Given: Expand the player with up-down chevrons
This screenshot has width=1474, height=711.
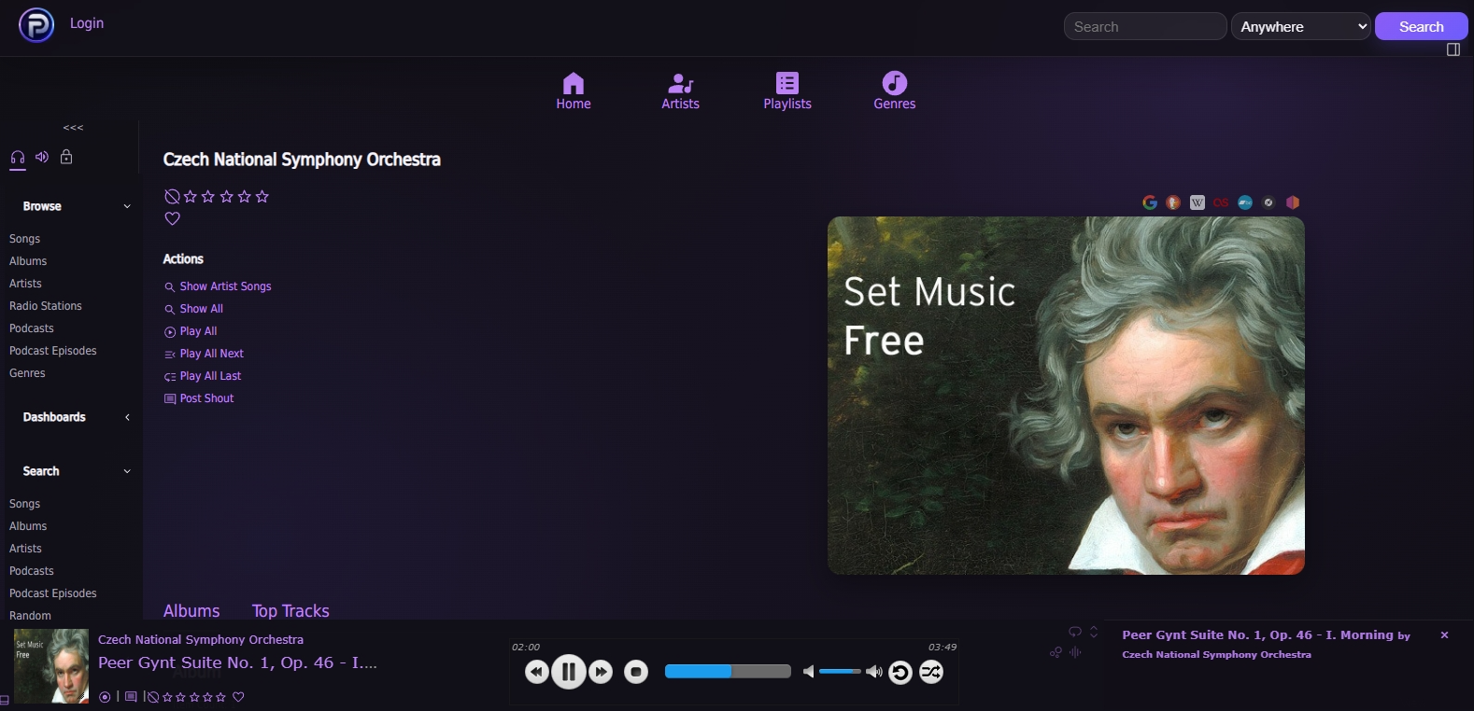Looking at the screenshot, I should [x=1094, y=632].
